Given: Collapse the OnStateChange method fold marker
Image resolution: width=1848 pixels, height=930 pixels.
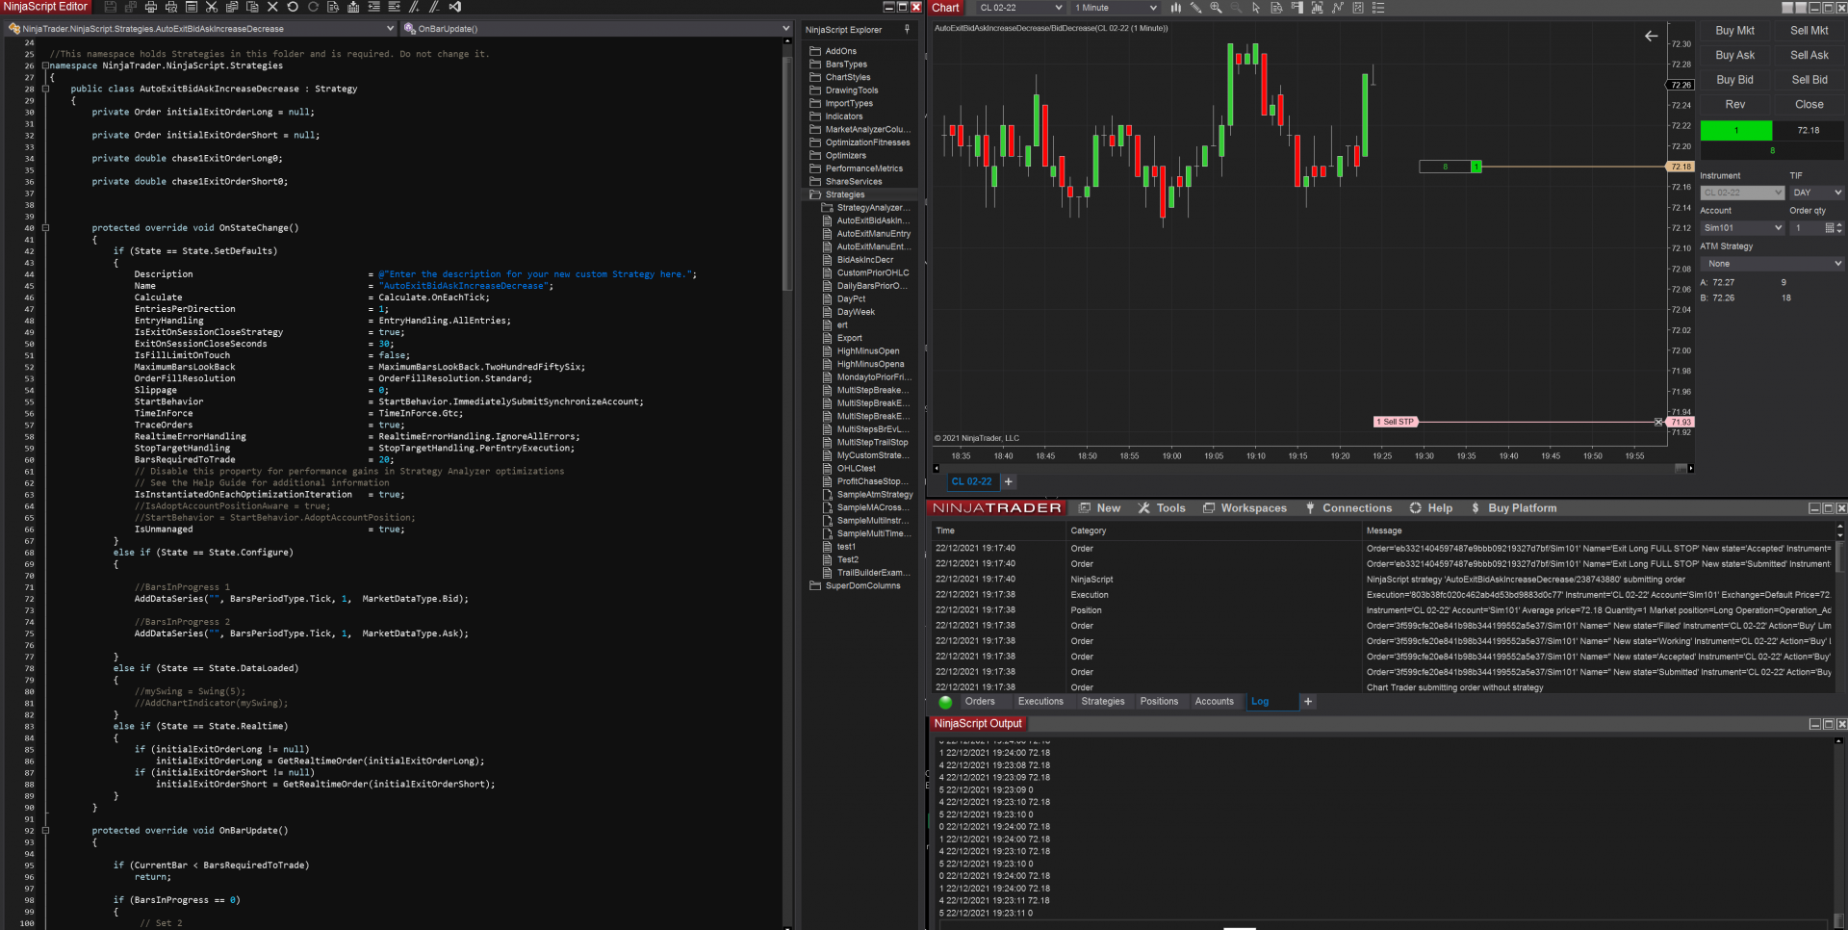Looking at the screenshot, I should pyautogui.click(x=45, y=228).
